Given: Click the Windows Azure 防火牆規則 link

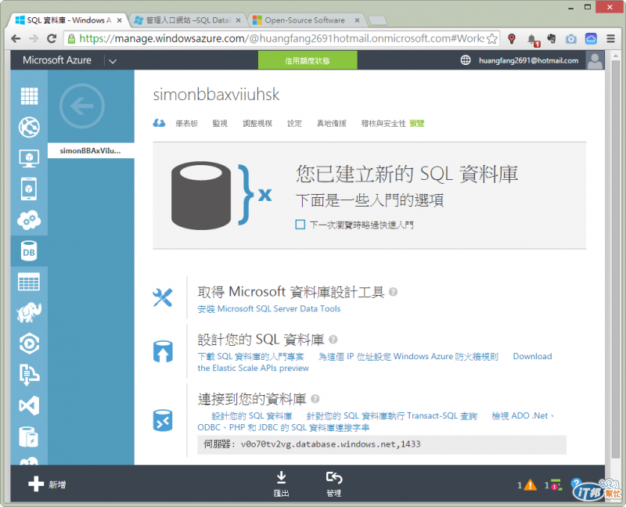Looking at the screenshot, I should tap(408, 356).
